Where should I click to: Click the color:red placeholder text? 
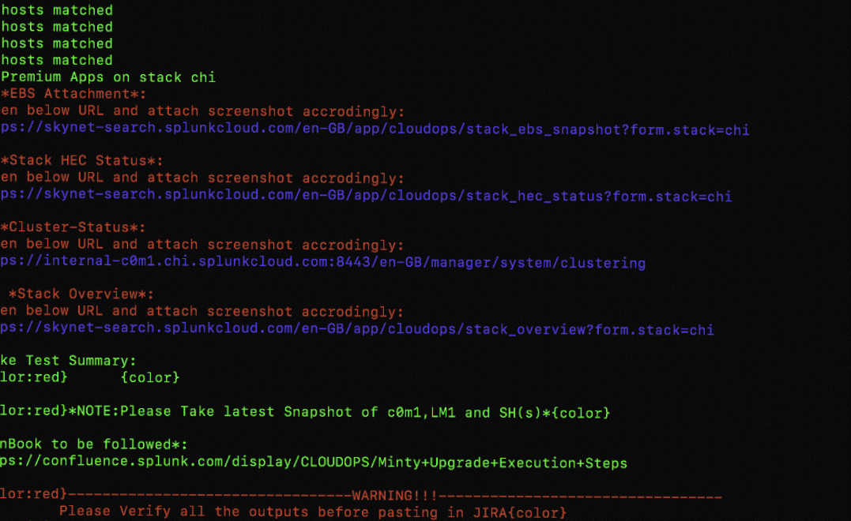[32, 377]
